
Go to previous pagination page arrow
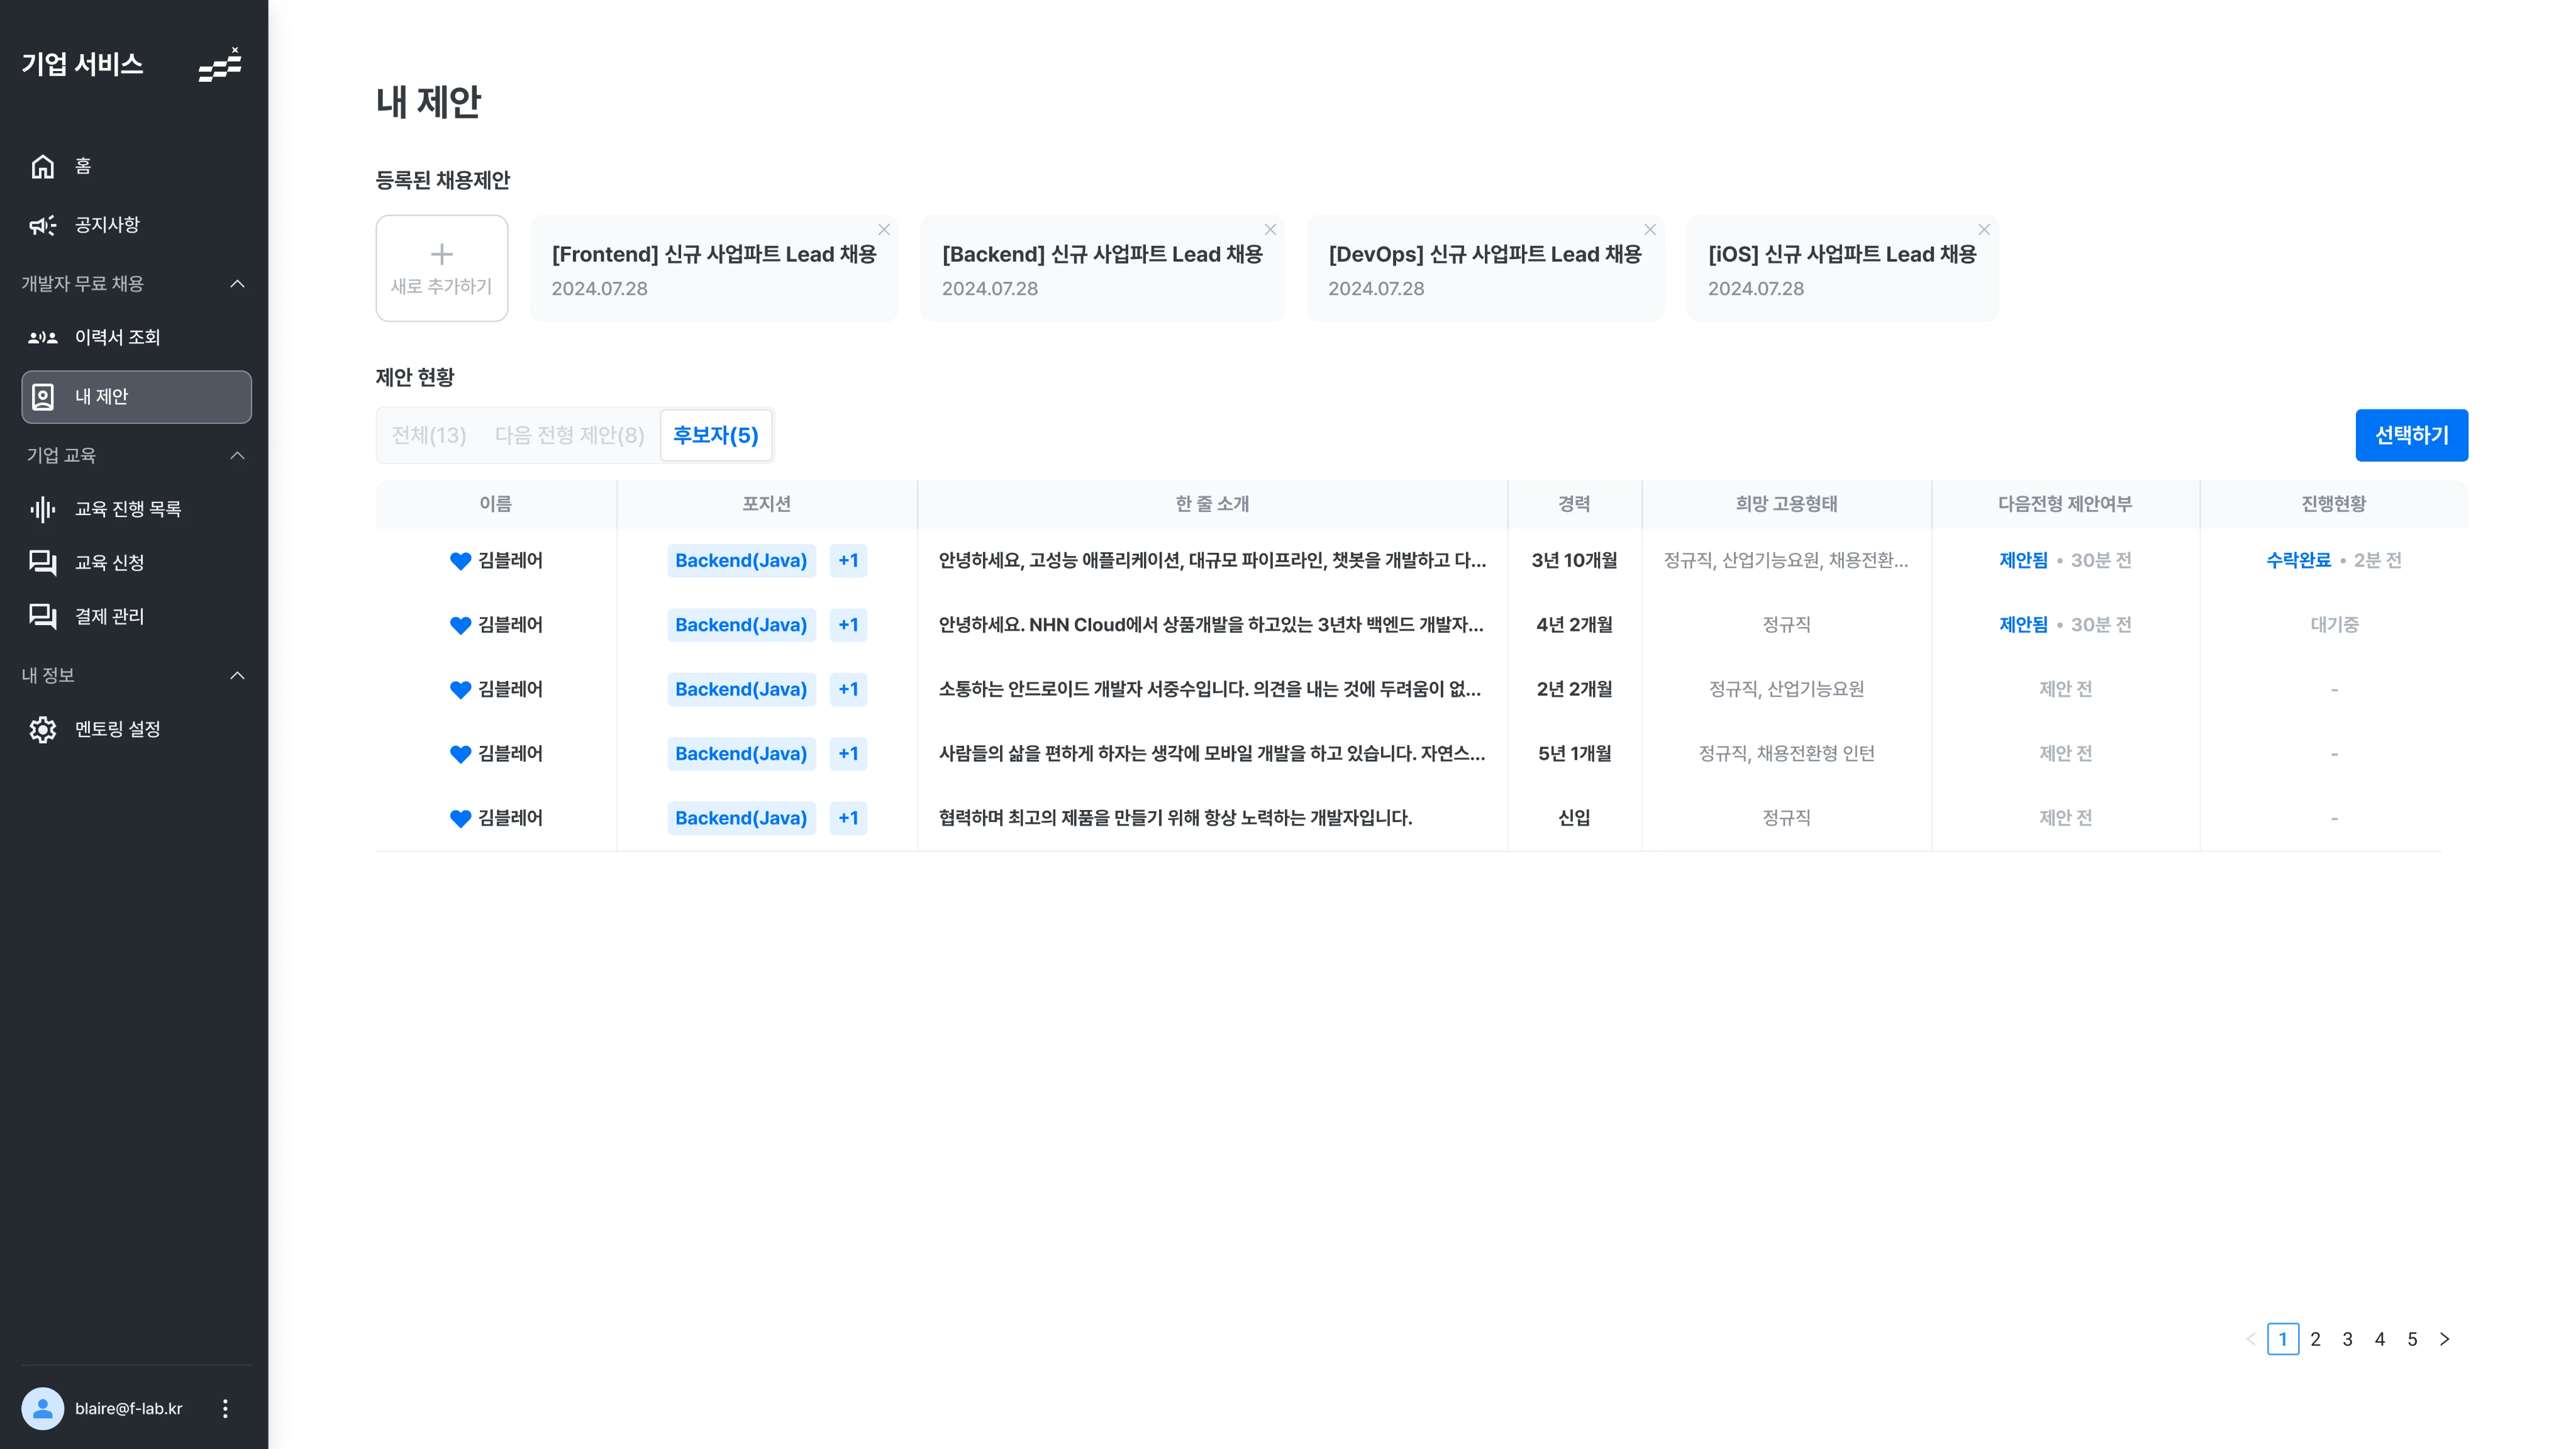[x=2250, y=1339]
